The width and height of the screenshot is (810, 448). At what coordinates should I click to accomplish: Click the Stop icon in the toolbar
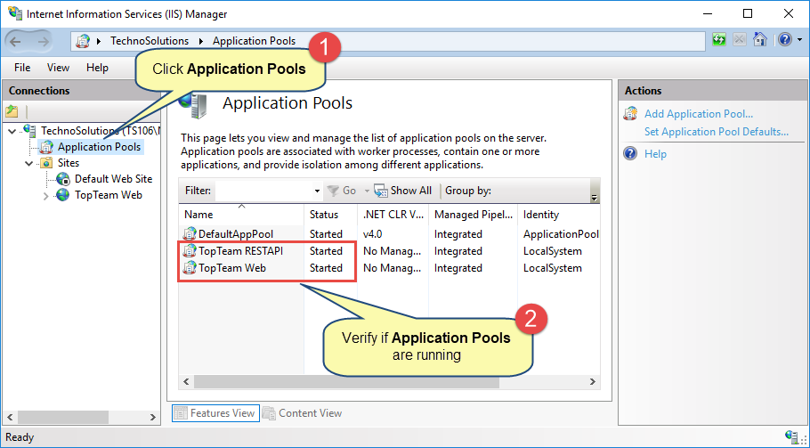click(739, 40)
